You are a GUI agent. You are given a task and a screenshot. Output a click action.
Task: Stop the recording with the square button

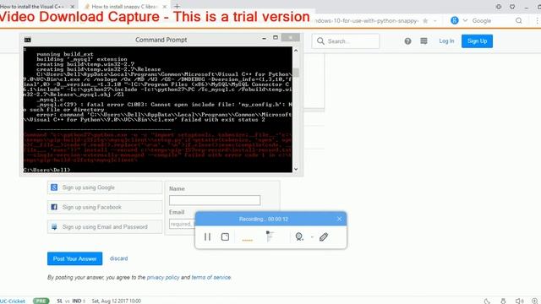(x=225, y=236)
